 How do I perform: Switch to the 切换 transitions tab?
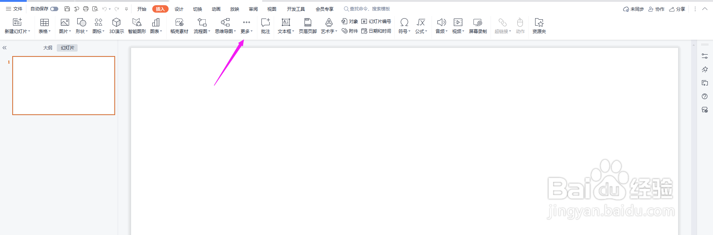click(198, 9)
